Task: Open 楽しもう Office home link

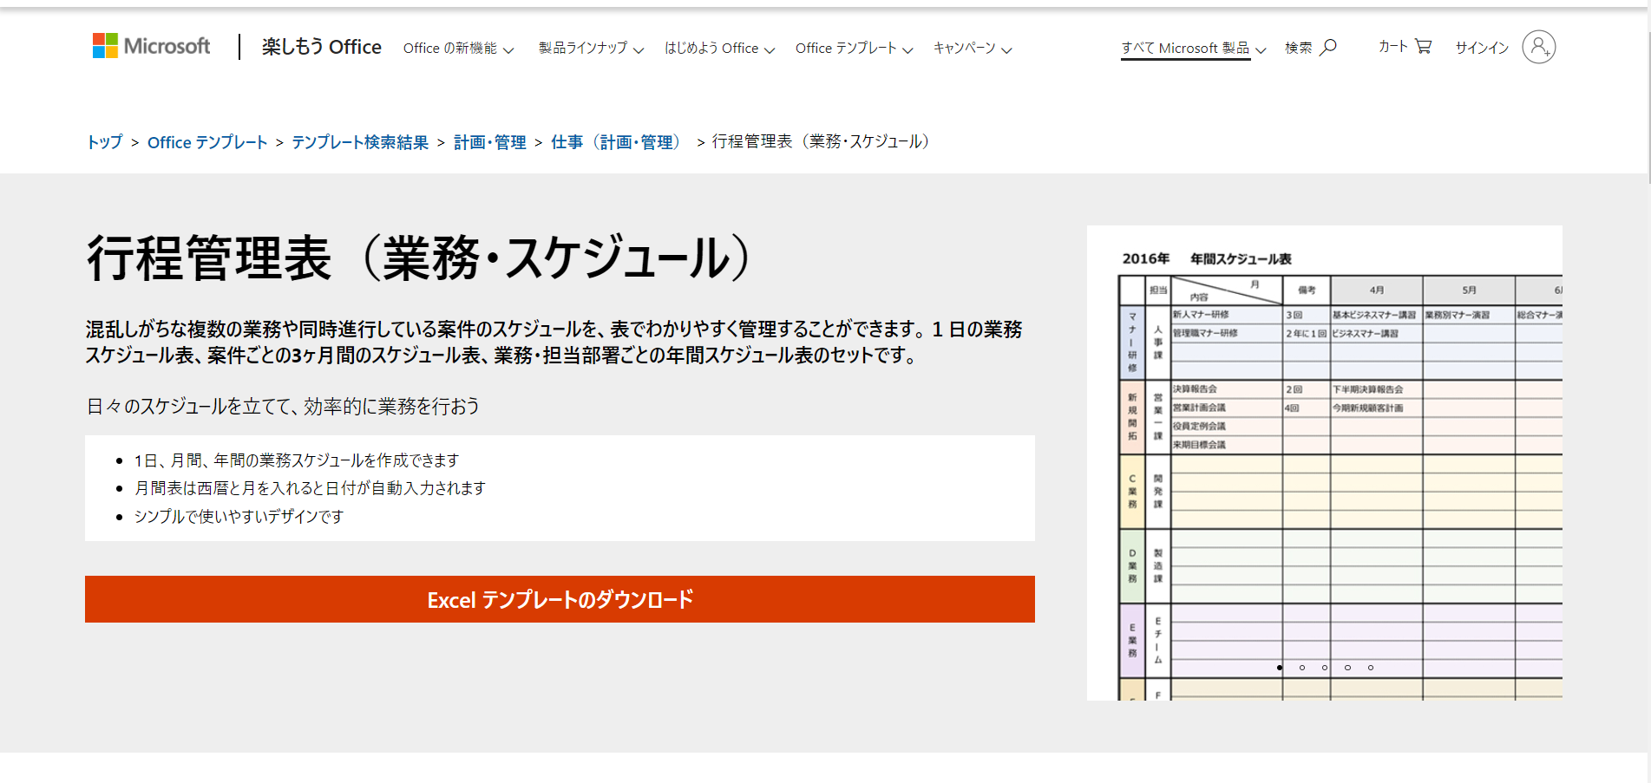Action: [322, 47]
